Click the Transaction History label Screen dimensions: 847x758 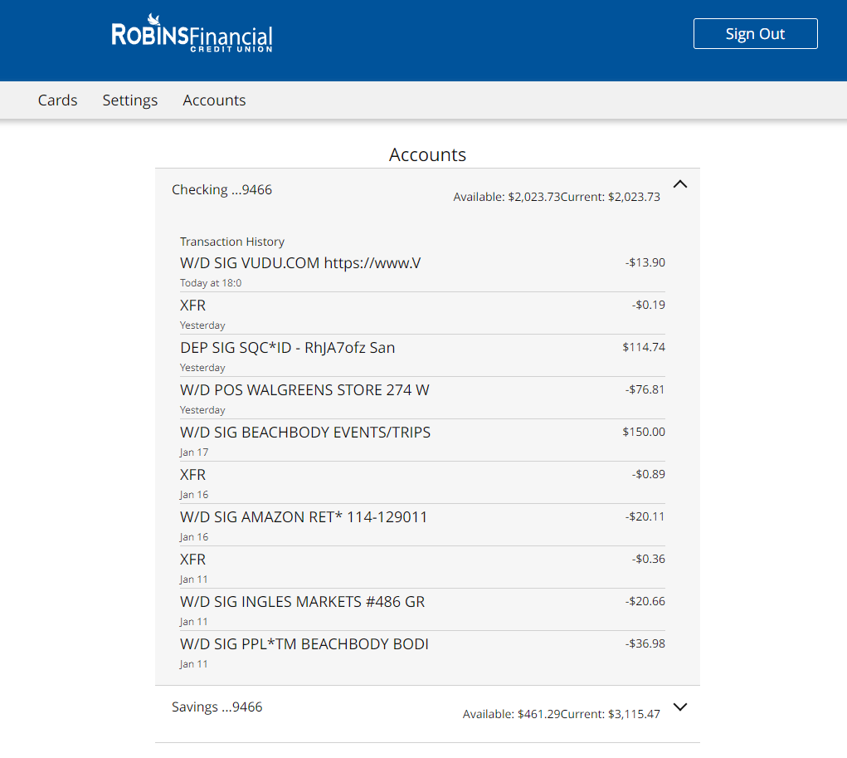(232, 242)
